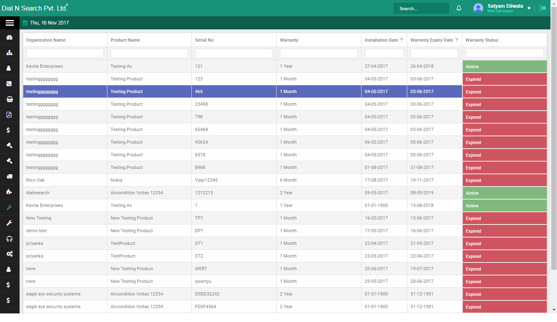
Task: Click the scrollbar down arrow
Action: 554,310
